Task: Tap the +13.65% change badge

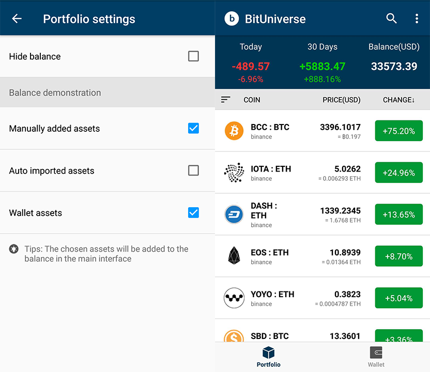Action: point(399,214)
